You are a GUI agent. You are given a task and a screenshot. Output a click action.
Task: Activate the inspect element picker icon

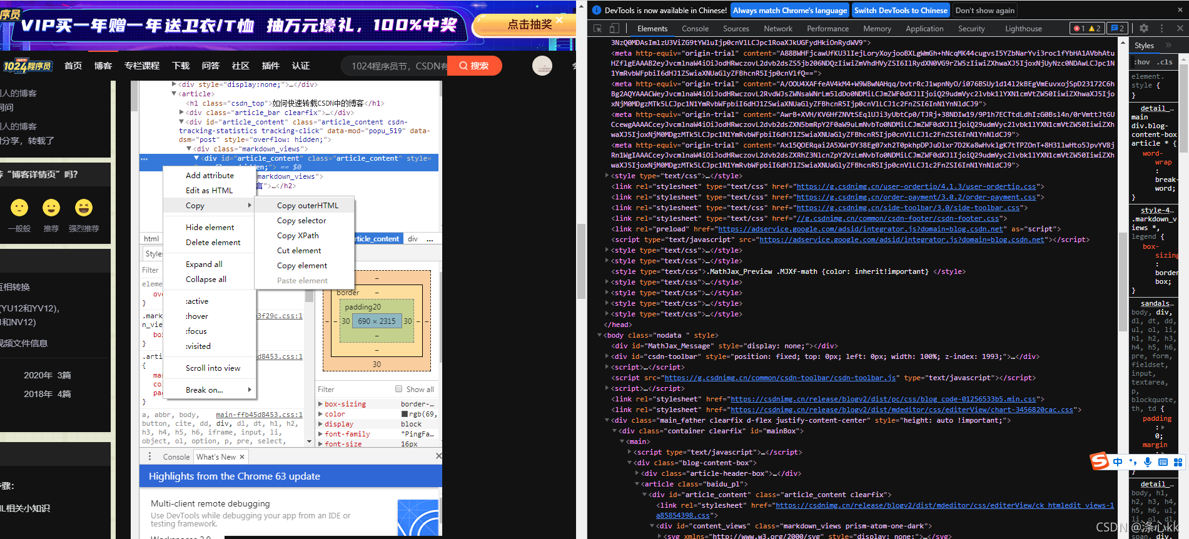coord(598,28)
